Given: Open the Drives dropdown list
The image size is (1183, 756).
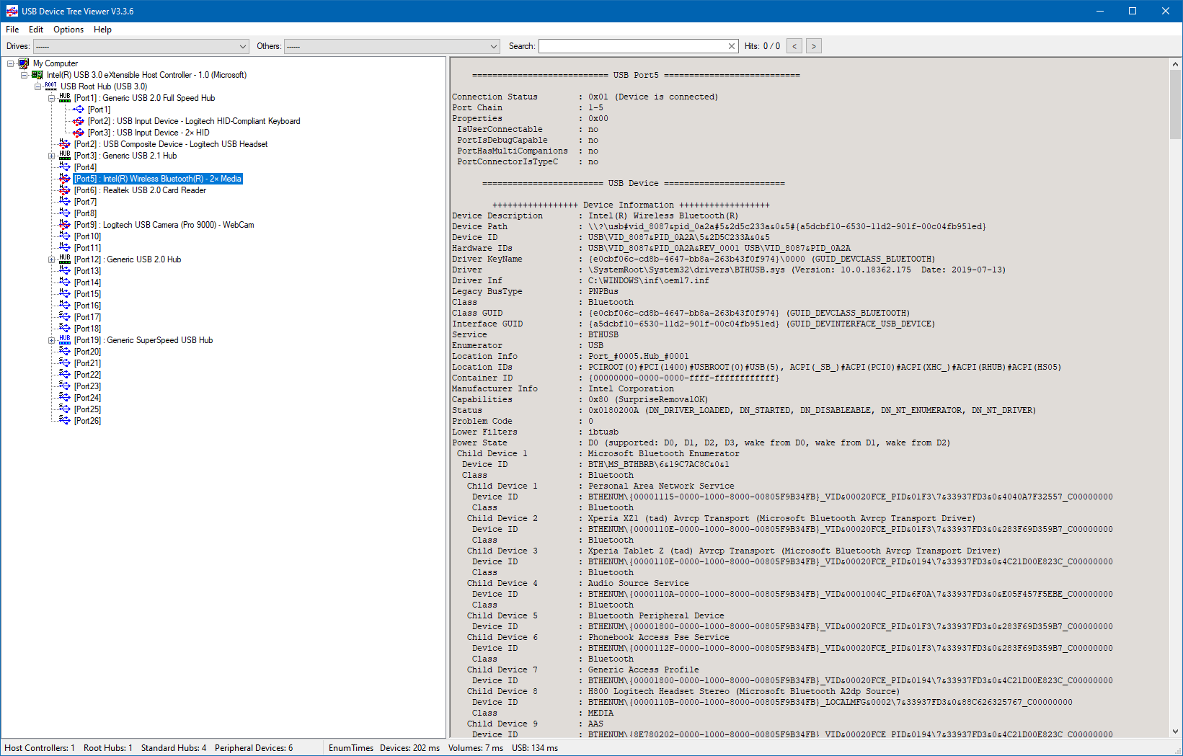Looking at the screenshot, I should (x=242, y=46).
